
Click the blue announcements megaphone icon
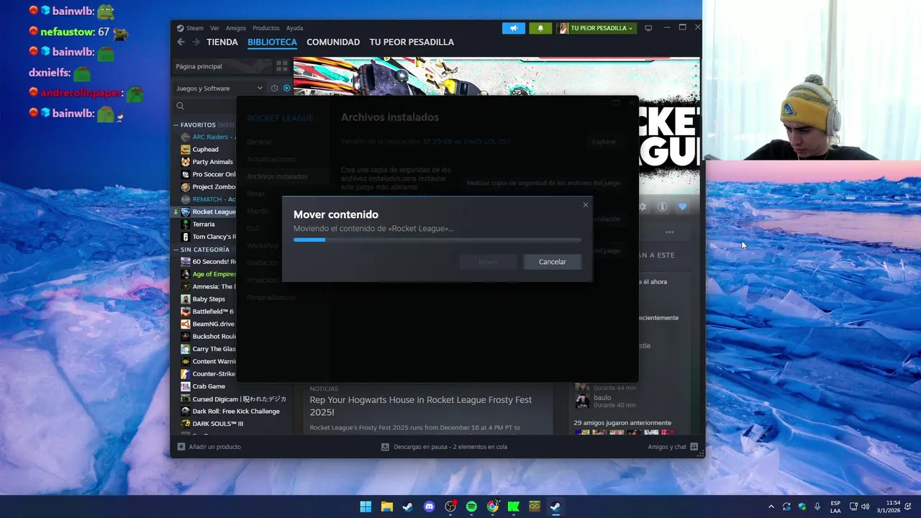point(514,28)
